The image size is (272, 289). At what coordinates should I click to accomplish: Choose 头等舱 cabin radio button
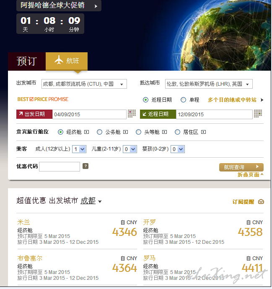(138, 132)
